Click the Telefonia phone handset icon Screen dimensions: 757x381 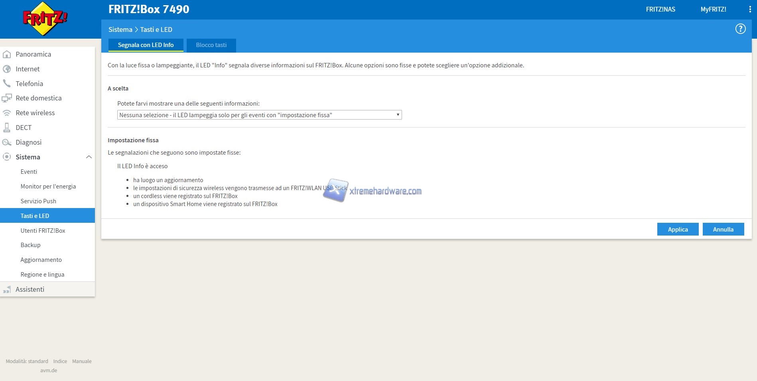point(7,83)
